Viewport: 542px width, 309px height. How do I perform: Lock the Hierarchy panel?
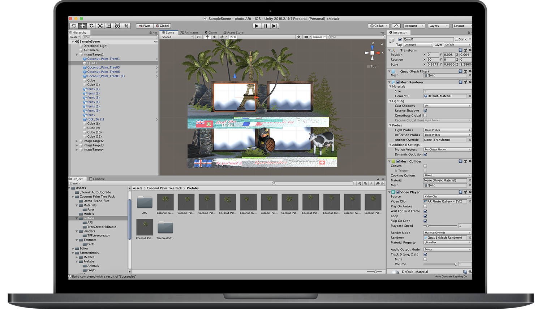pyautogui.click(x=151, y=32)
